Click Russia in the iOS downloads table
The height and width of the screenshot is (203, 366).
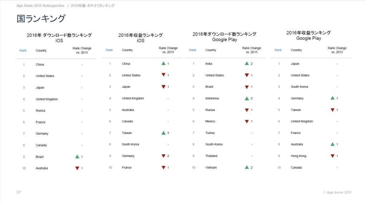click(40, 111)
